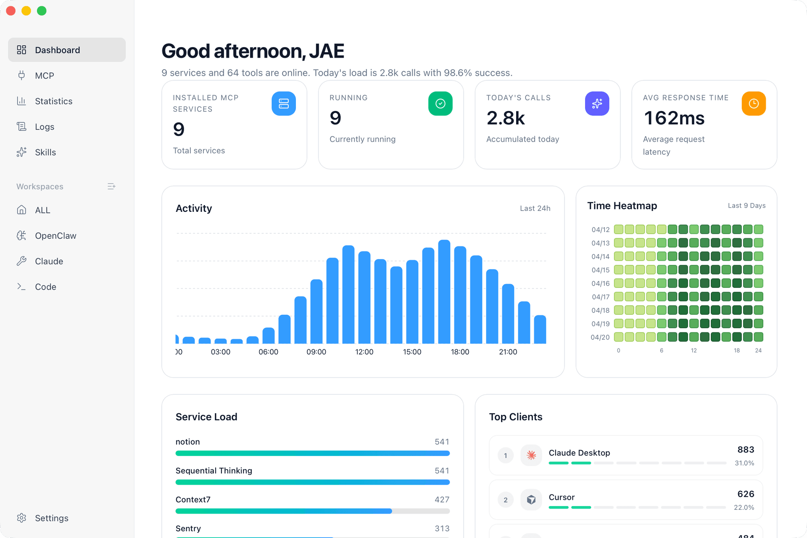The height and width of the screenshot is (538, 807).
Task: Click the tallest Activity bar before 18:00
Action: click(444, 292)
